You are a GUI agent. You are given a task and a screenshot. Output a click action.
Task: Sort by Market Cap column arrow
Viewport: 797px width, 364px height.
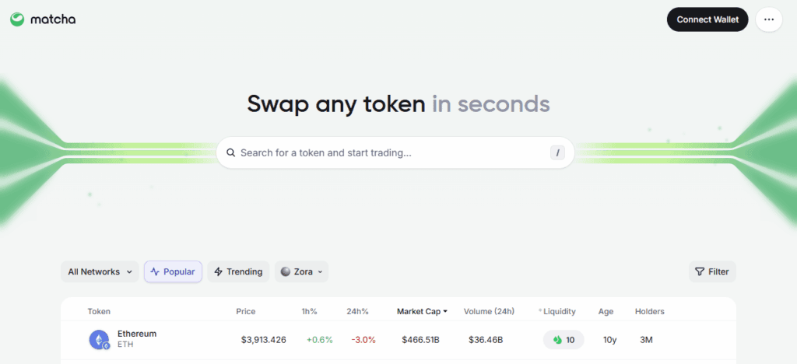click(445, 312)
